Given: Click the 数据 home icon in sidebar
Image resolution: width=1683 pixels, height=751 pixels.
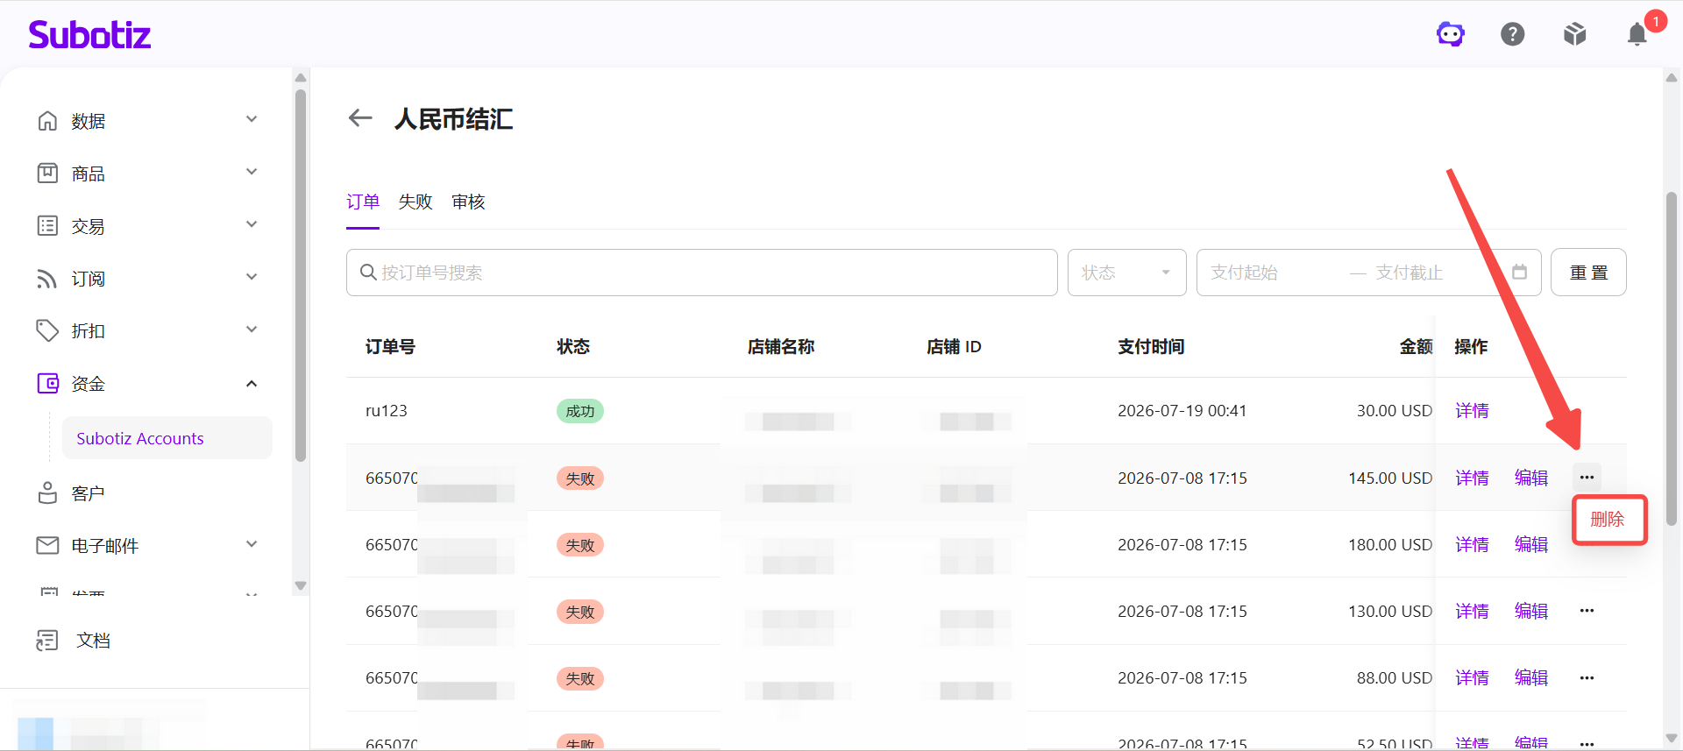Looking at the screenshot, I should tap(47, 120).
